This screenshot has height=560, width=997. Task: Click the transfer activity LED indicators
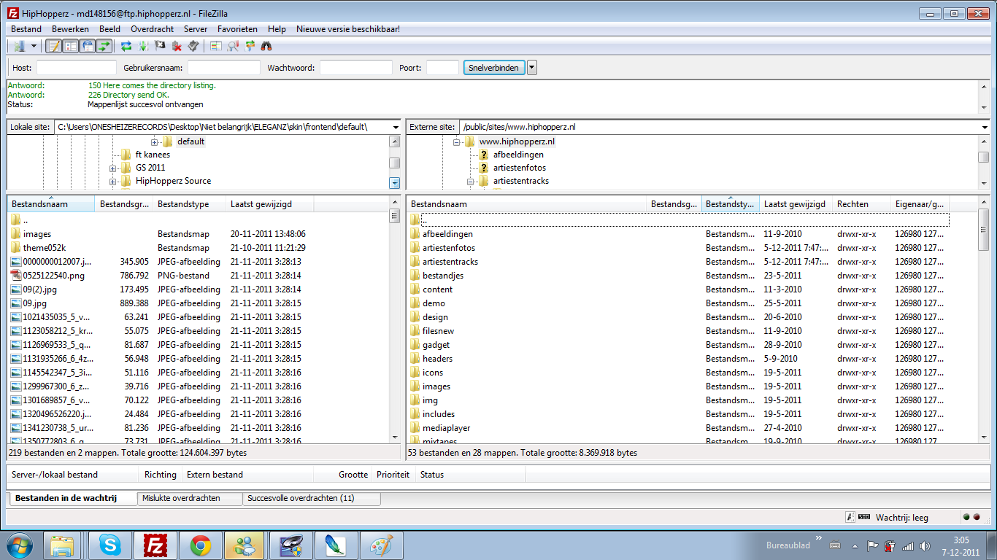(971, 518)
